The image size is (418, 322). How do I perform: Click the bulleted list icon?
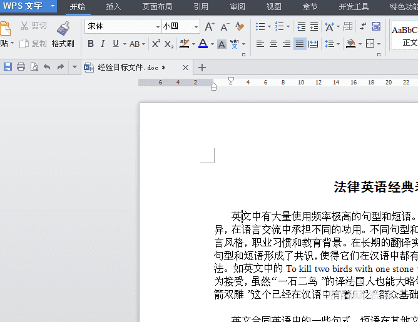click(260, 26)
